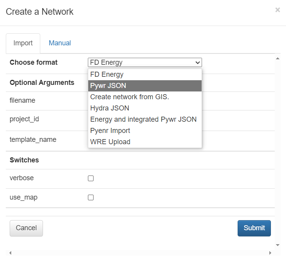Image resolution: width=286 pixels, height=262 pixels.
Task: Open the Manual tab
Action: tap(60, 43)
